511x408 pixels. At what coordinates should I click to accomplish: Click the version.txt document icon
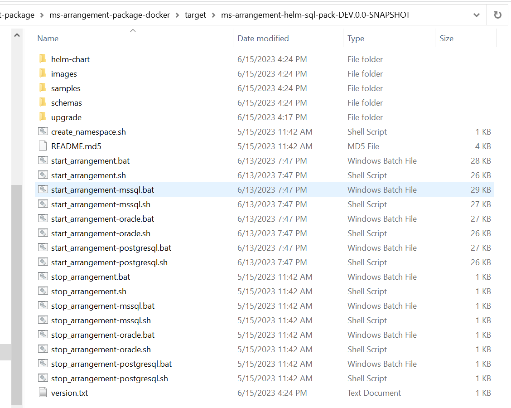[x=43, y=393]
